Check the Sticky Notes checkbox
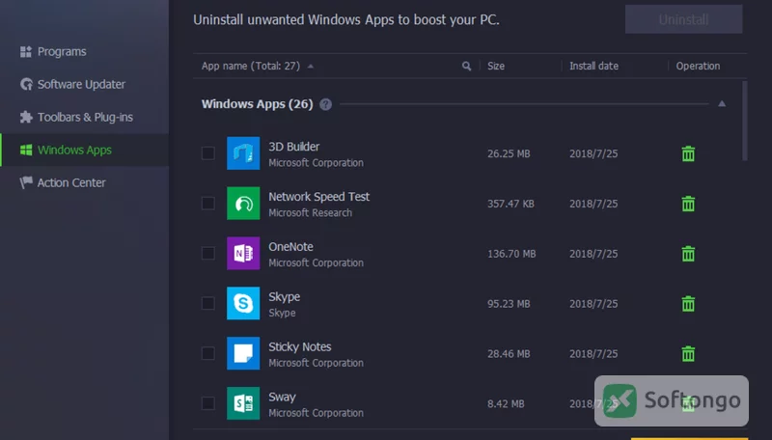772x440 pixels. pyautogui.click(x=208, y=353)
